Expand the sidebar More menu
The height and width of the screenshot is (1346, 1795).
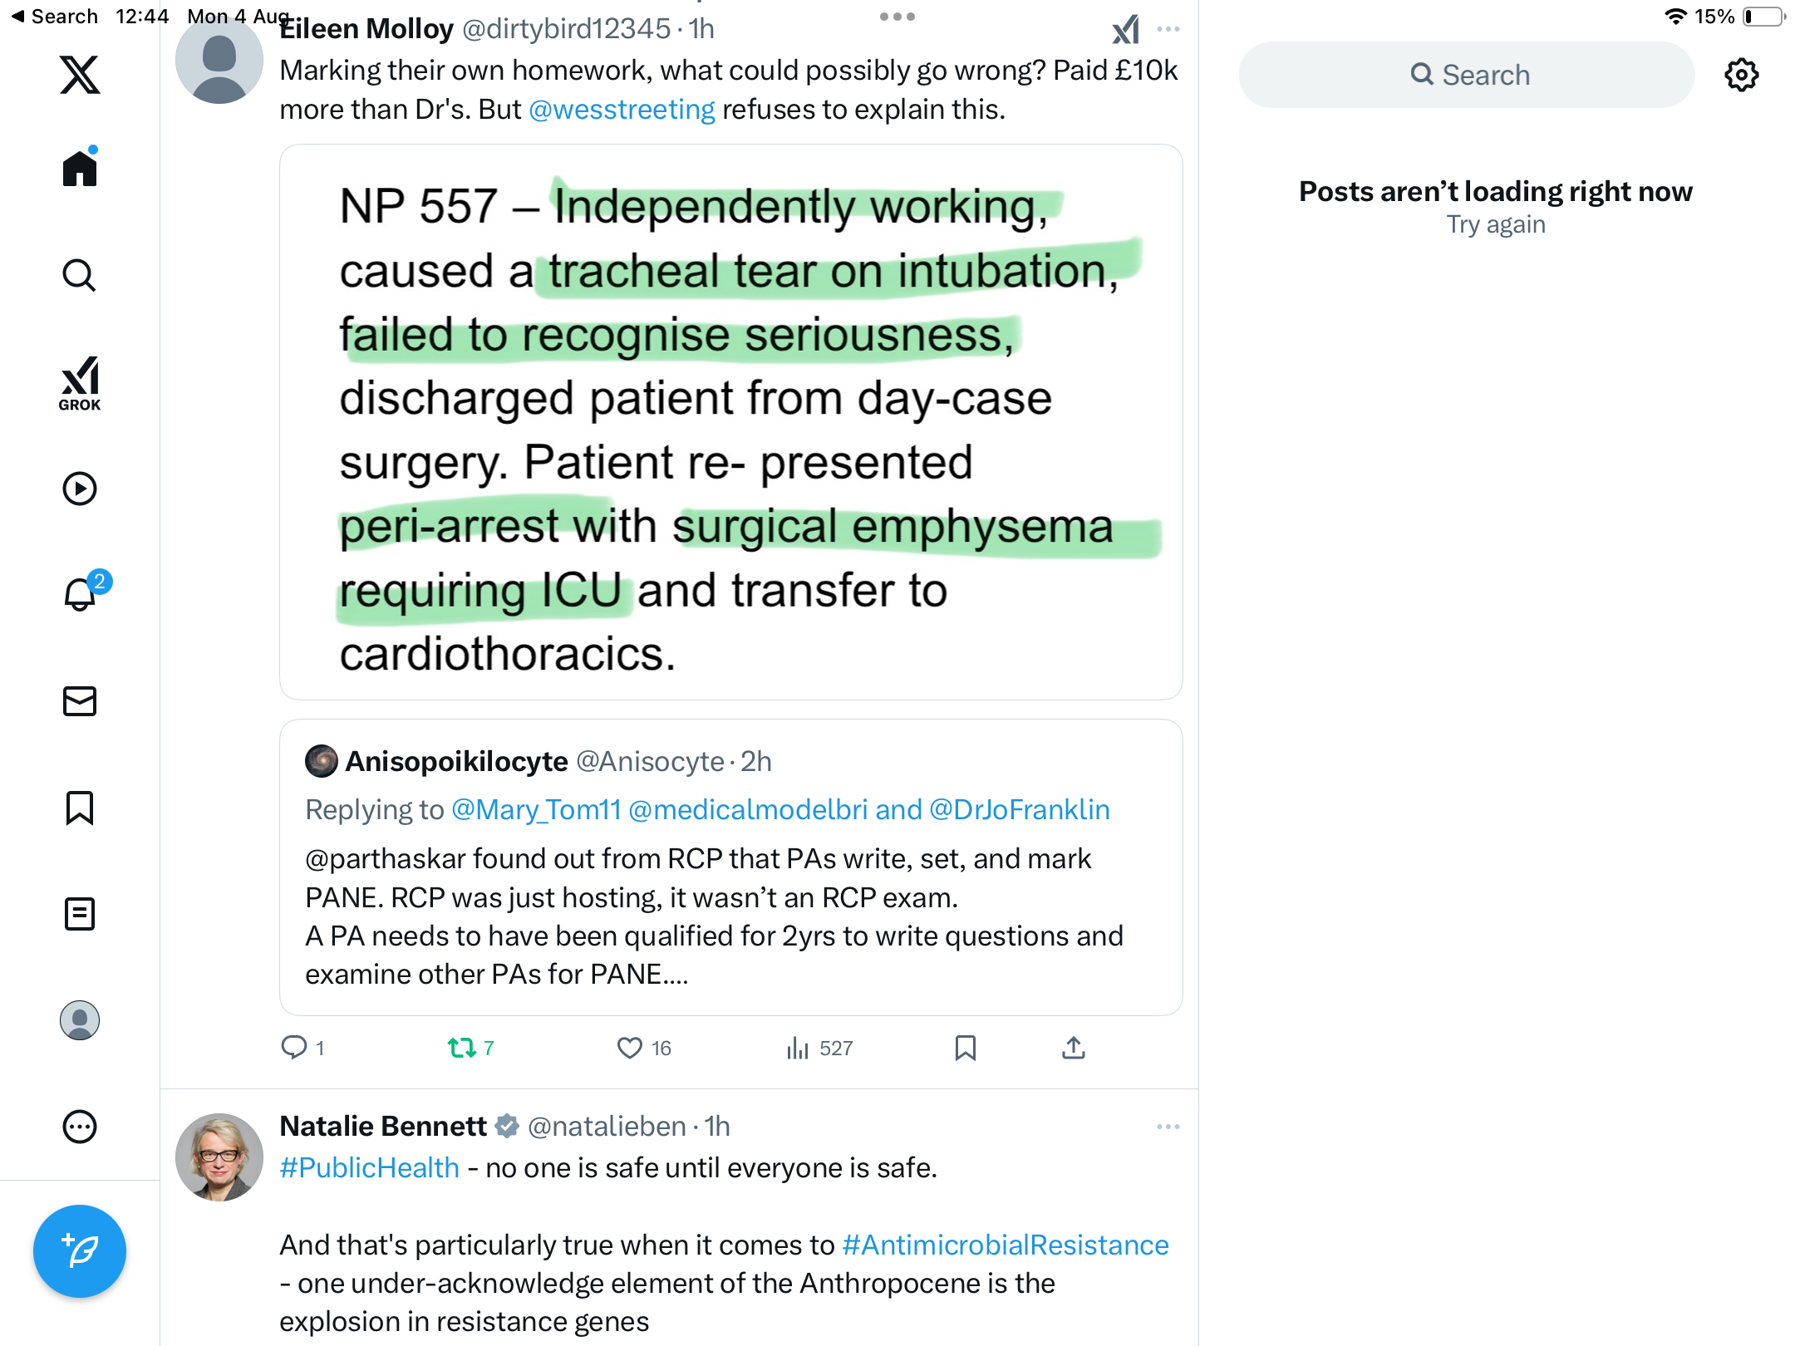[80, 1127]
